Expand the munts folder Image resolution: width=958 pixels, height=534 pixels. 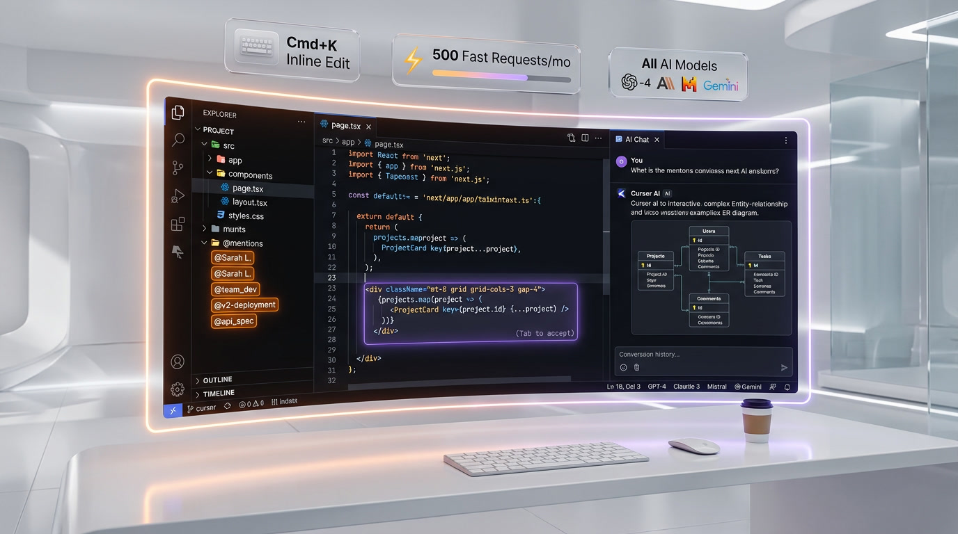[203, 228]
